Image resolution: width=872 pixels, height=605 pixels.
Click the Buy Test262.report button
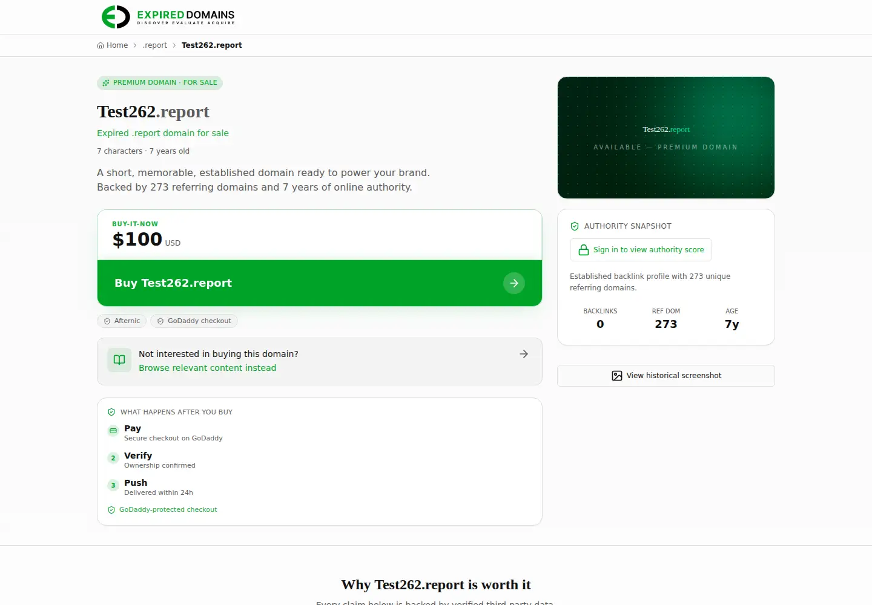tap(320, 283)
